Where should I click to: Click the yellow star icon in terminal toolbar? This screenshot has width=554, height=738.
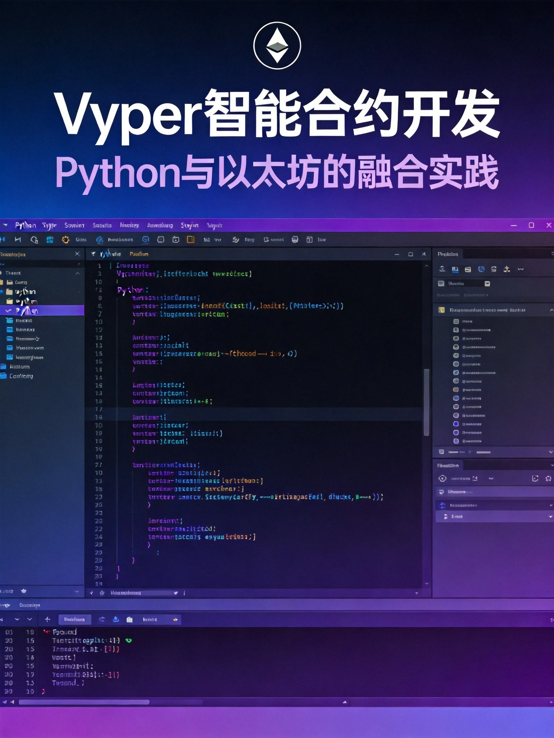(175, 619)
